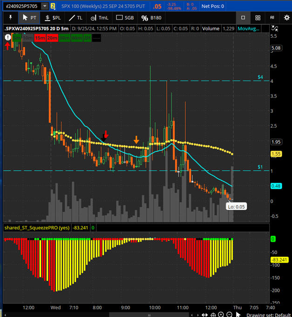Open the symbol selector dropdown arrow
The image size is (292, 317).
click(x=44, y=6)
